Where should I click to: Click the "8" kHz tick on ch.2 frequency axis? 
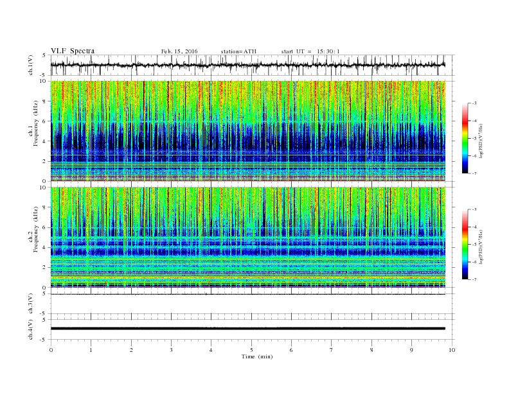coord(44,207)
